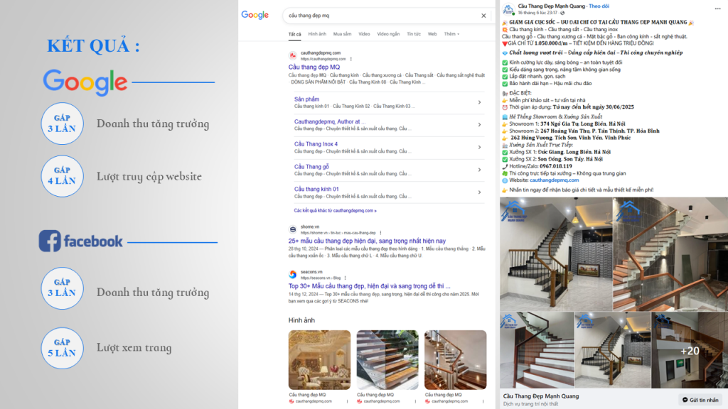Click the Gửi tin nhắn button
The width and height of the screenshot is (728, 409).
[x=700, y=400]
